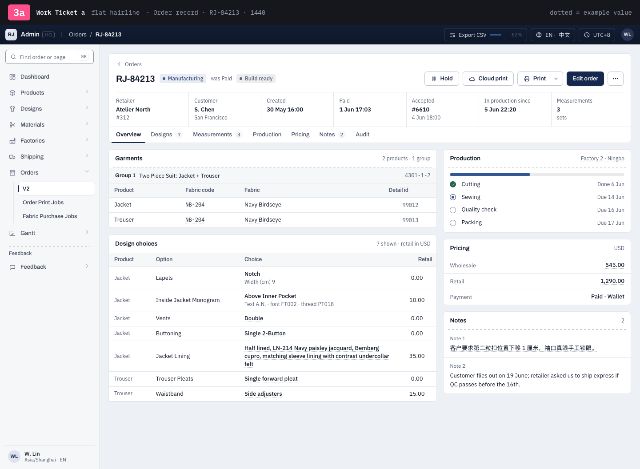The height and width of the screenshot is (469, 640).
Task: Click the Orders clipboard icon
Action: (12, 173)
